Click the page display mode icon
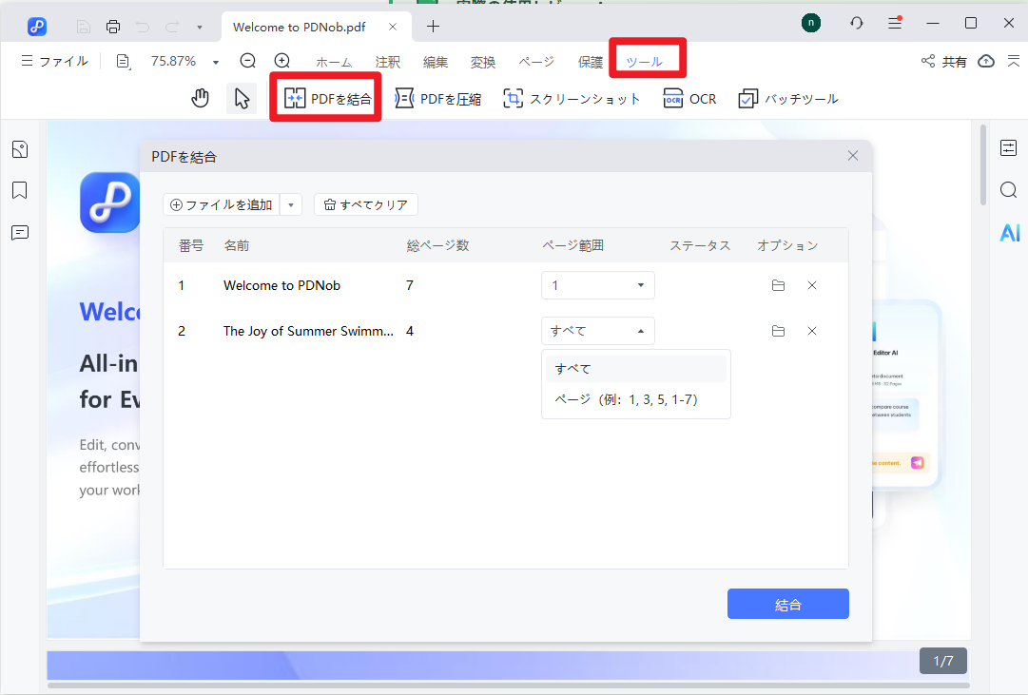 [124, 61]
